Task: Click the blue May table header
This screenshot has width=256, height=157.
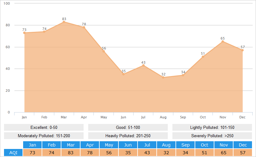Action: pos(109,145)
